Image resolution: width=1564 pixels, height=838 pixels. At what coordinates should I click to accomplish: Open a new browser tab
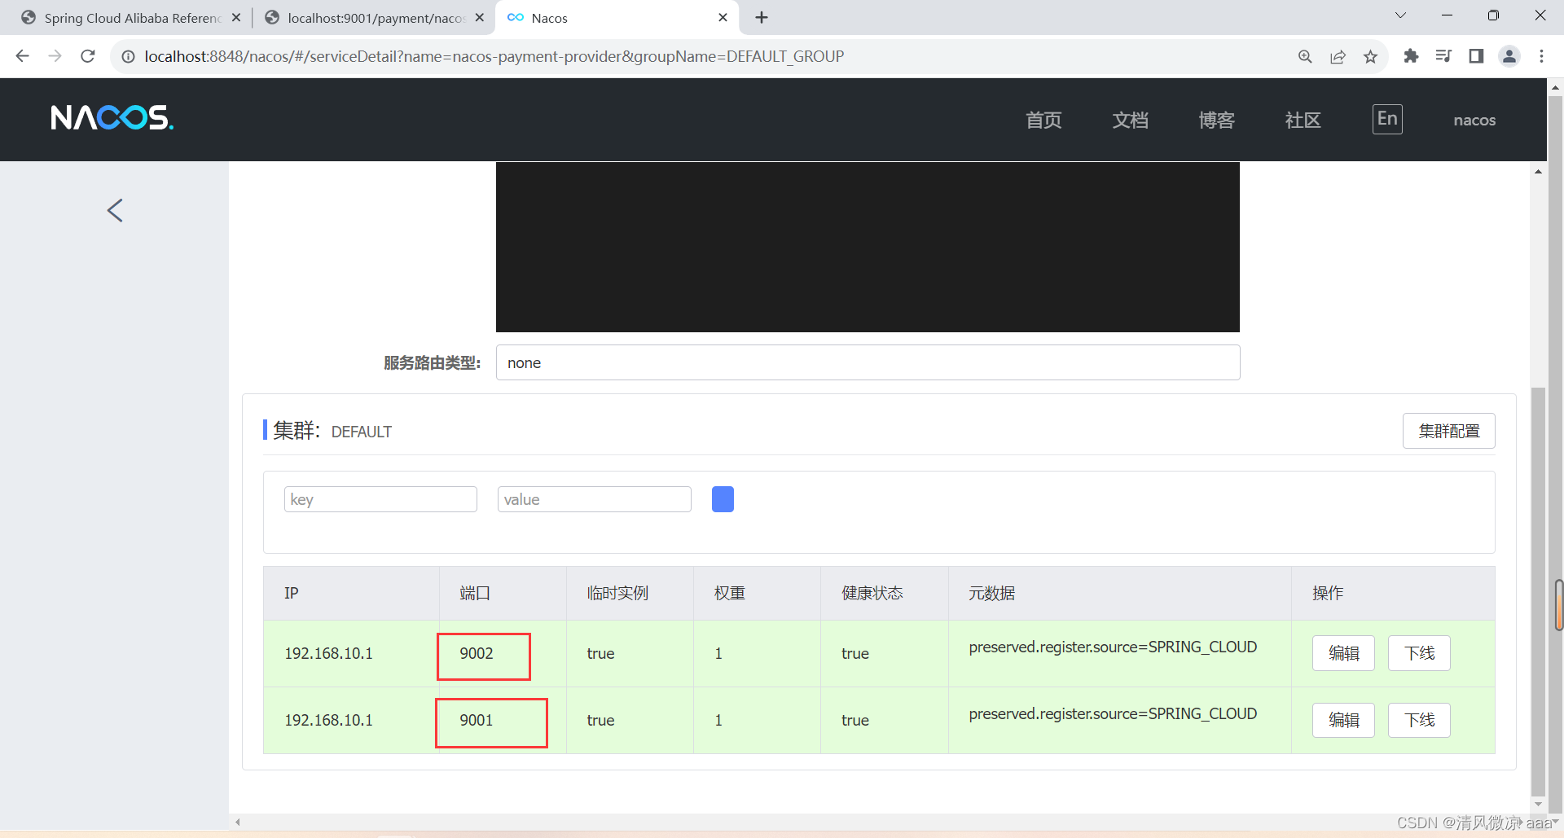[x=762, y=17]
